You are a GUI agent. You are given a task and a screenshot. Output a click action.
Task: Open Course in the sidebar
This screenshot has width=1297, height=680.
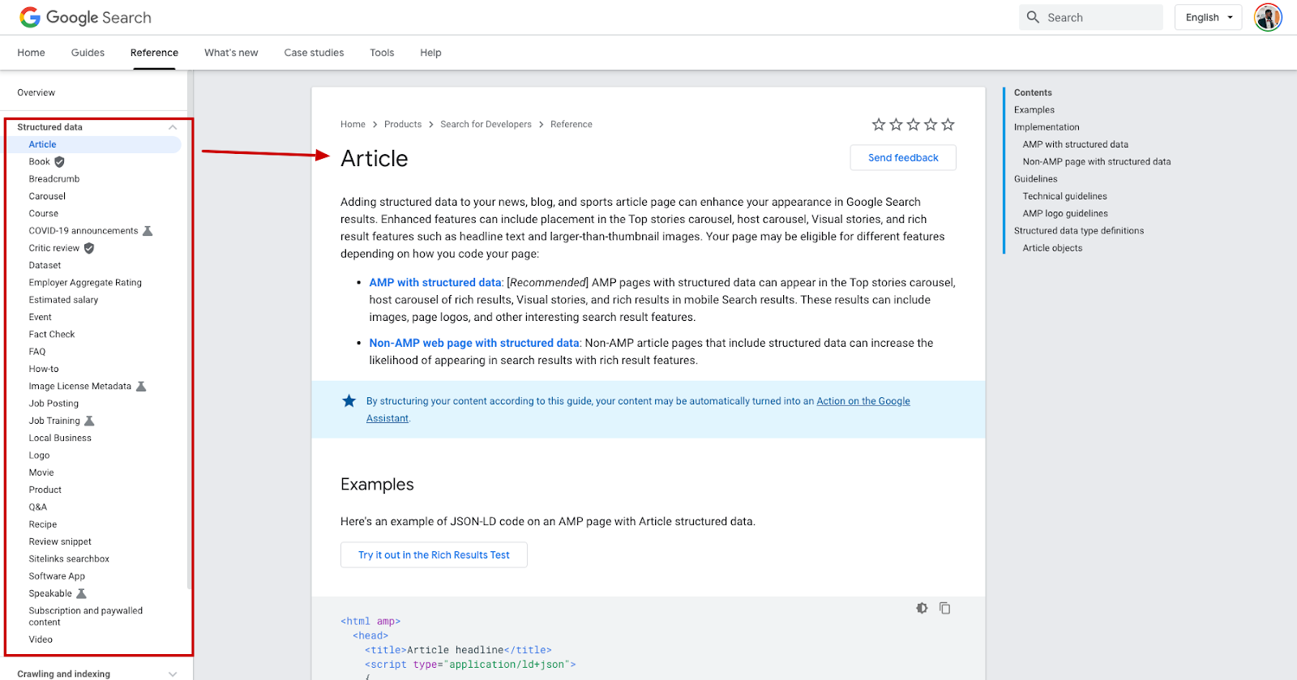coord(44,214)
